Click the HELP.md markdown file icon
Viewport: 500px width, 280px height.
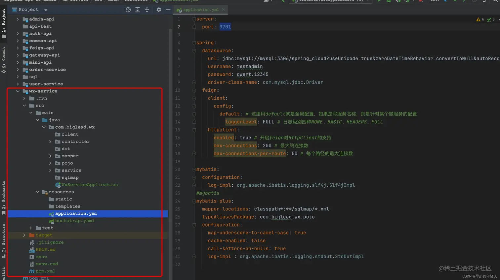click(32, 250)
